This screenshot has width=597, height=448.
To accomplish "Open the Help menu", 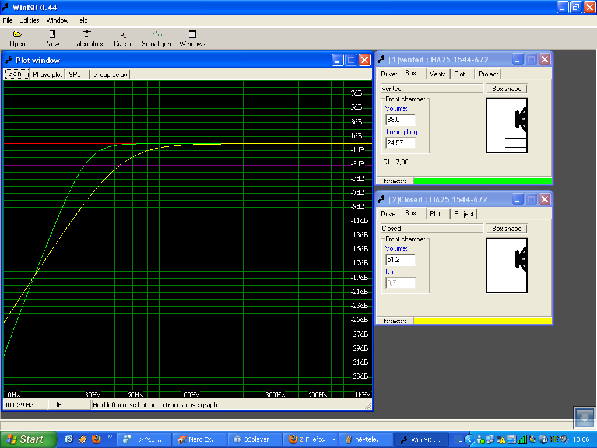I will point(82,20).
